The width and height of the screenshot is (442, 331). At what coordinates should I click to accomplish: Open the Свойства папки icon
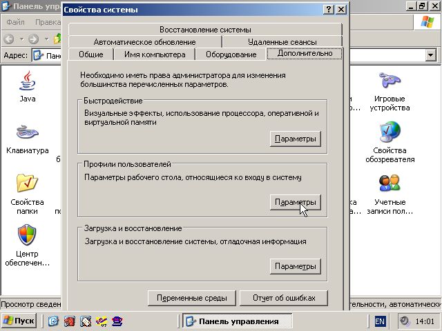pos(27,183)
